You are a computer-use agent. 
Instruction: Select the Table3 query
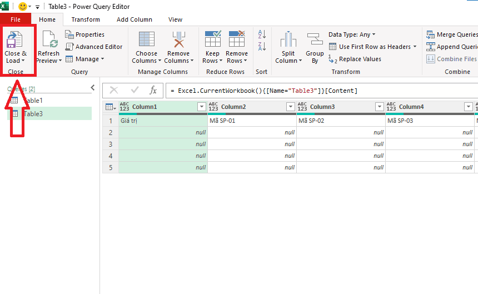point(49,113)
